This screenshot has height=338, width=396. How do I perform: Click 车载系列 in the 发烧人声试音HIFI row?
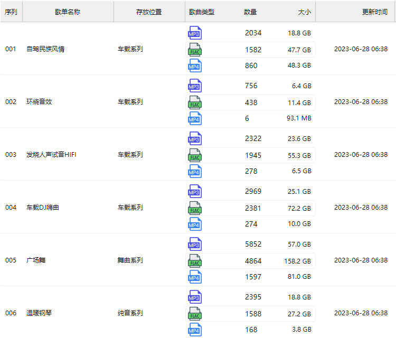point(130,155)
